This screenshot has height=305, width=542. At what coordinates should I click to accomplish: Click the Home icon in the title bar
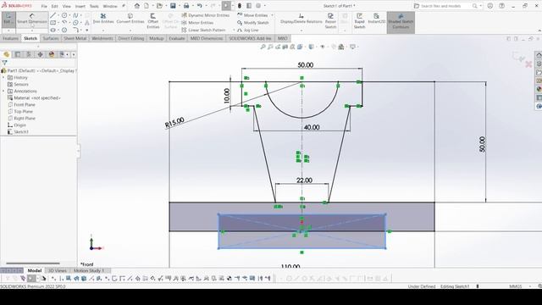pos(137,6)
